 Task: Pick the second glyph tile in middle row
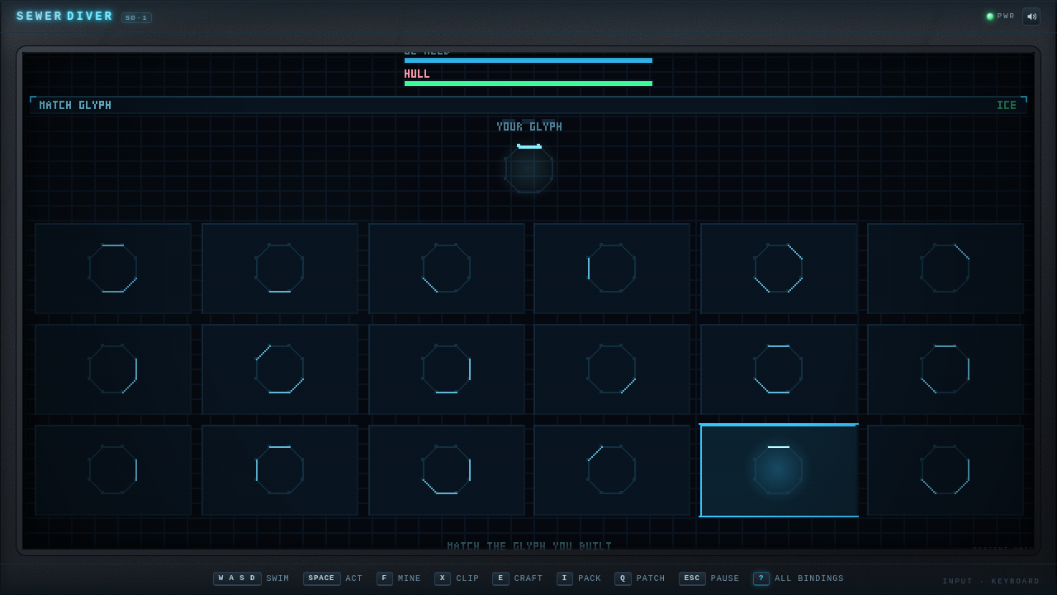[x=280, y=369]
